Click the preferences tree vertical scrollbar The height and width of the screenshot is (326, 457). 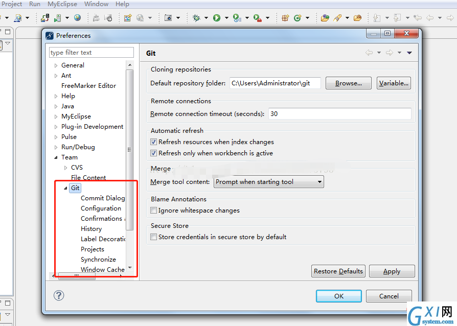tap(130, 150)
